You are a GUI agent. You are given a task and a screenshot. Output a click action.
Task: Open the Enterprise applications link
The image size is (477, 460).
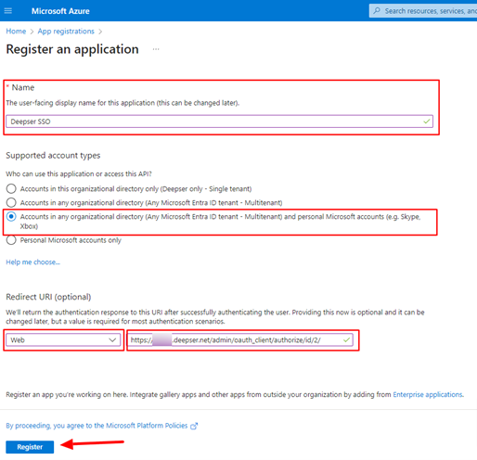(x=428, y=394)
